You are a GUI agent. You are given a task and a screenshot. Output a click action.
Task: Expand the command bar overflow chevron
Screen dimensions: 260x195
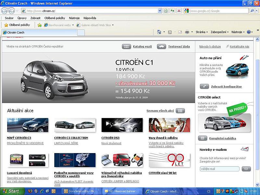coord(258,30)
